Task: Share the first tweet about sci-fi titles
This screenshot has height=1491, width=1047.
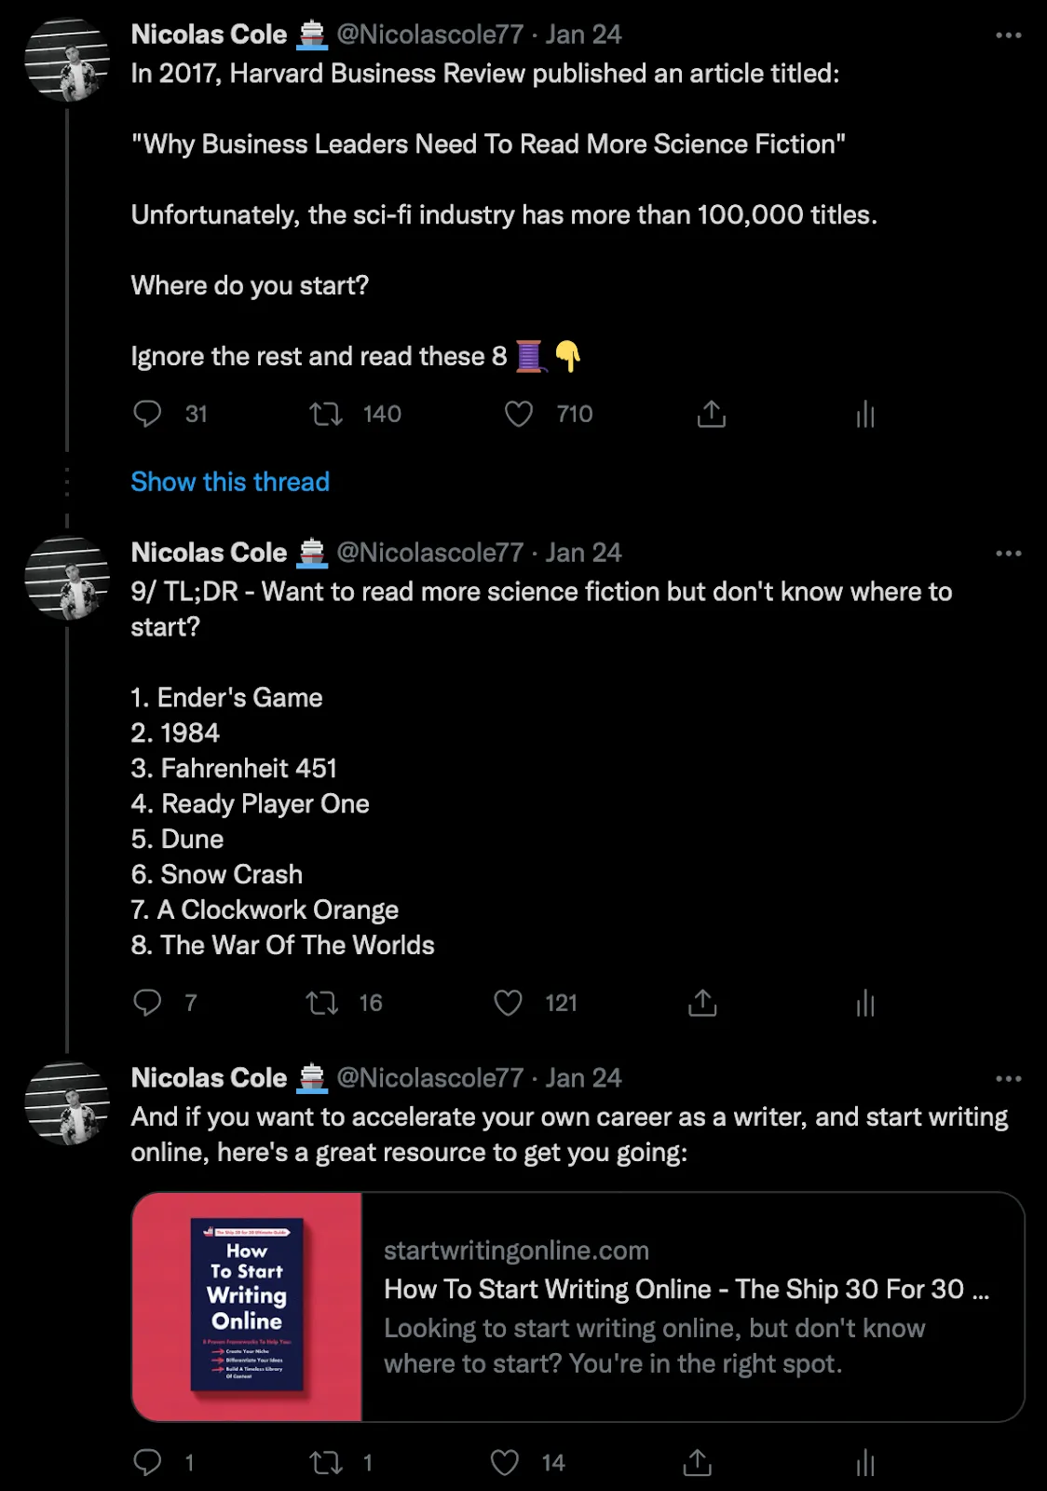Action: click(712, 414)
